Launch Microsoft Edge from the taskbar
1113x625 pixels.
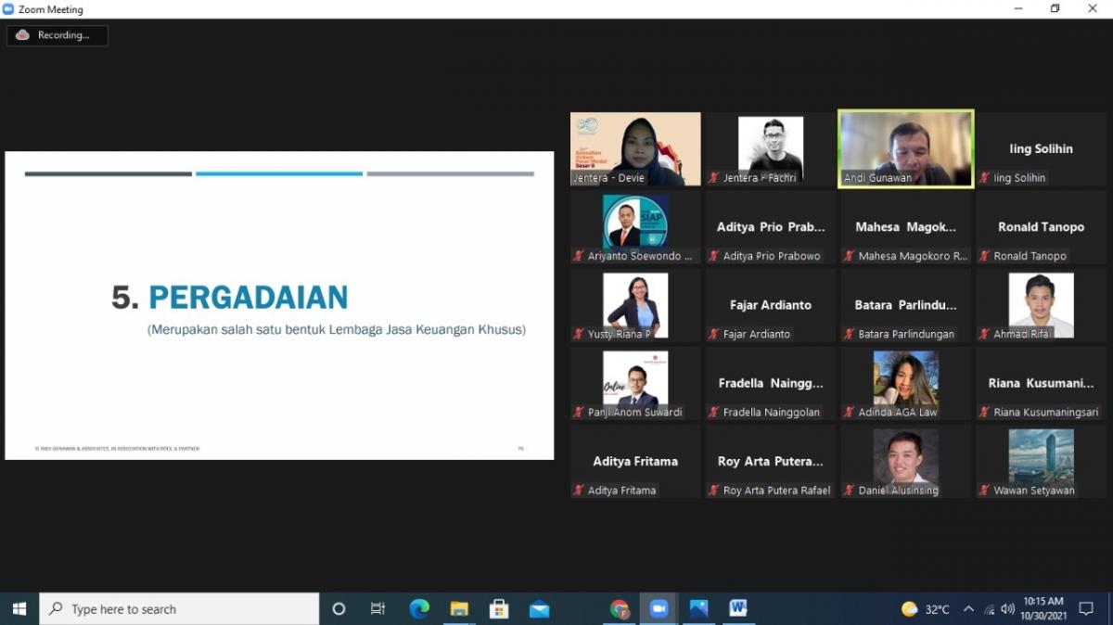click(x=419, y=608)
